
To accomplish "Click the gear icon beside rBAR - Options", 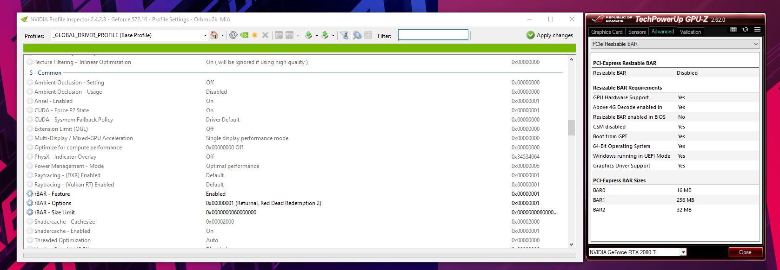I will (x=30, y=203).
